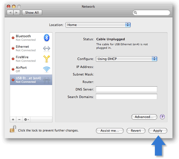Select USB Et...et (en4) service
Viewport: 179px width, 159px height.
coord(31,80)
